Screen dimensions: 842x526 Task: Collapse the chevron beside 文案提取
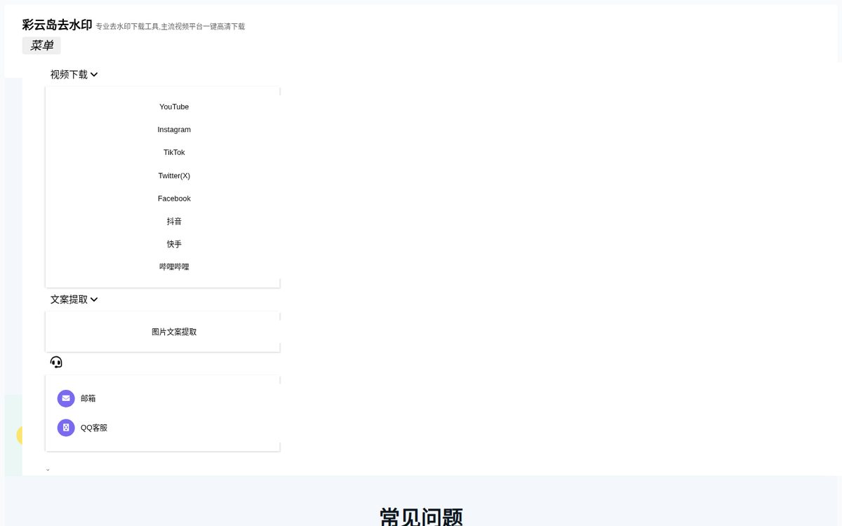pyautogui.click(x=94, y=299)
